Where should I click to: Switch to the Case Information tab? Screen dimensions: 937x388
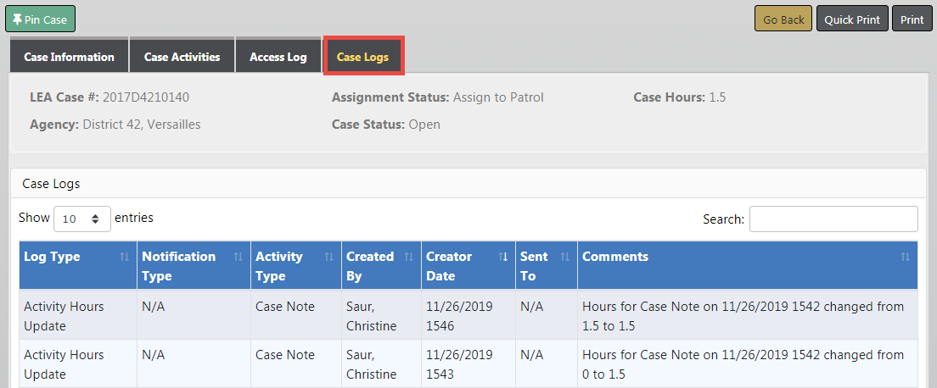pos(69,57)
